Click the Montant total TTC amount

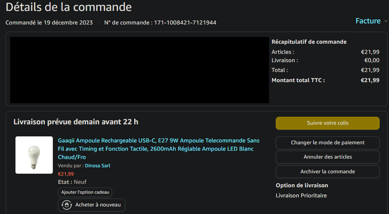click(370, 80)
